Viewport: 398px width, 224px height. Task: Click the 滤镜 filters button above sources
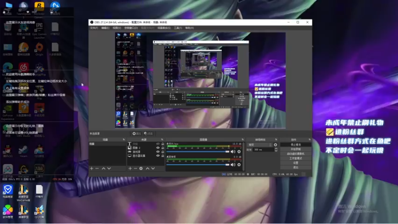148,133
